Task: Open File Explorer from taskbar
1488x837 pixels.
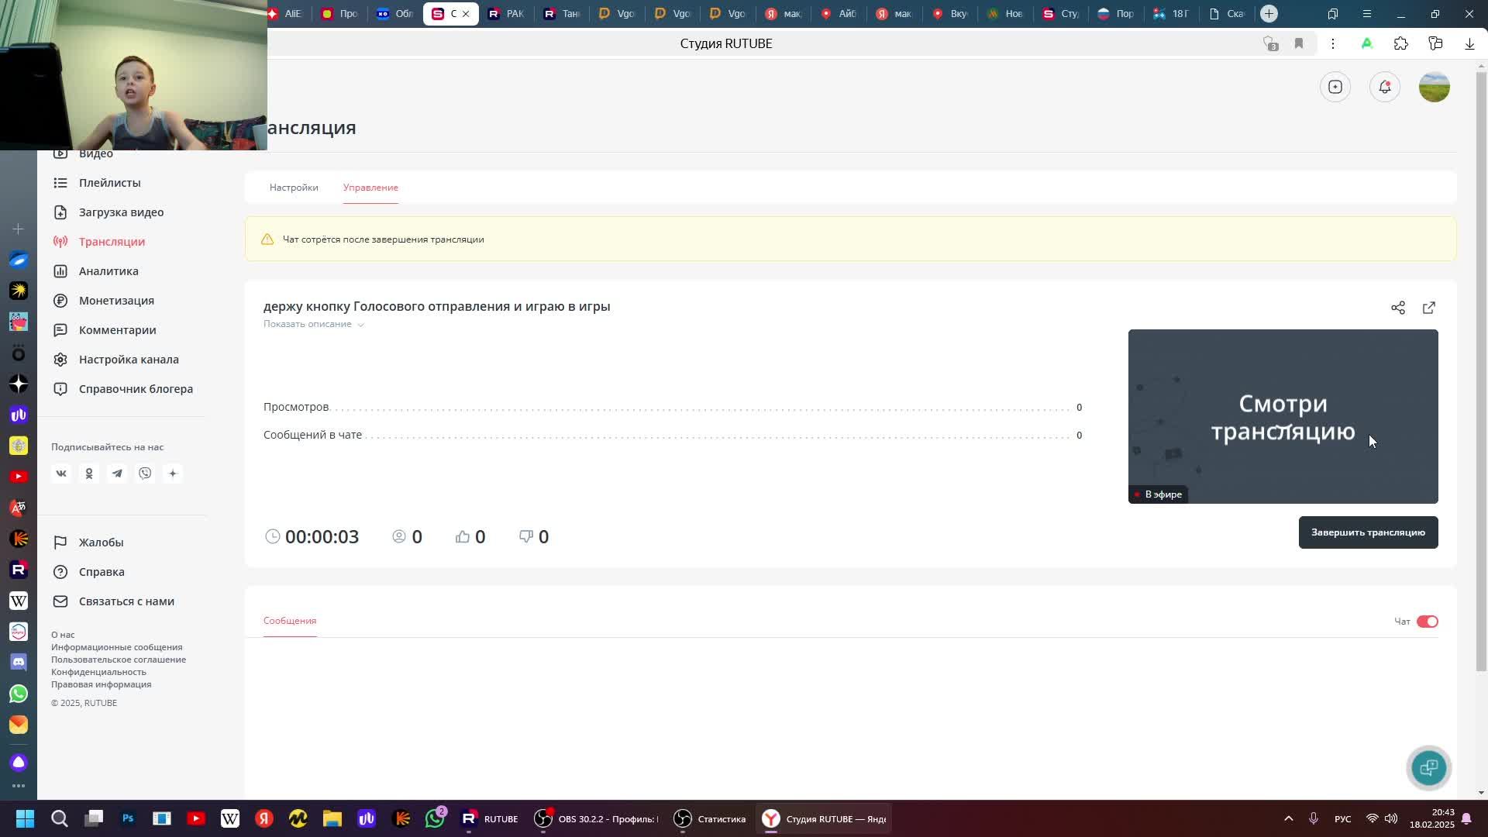Action: click(x=332, y=818)
